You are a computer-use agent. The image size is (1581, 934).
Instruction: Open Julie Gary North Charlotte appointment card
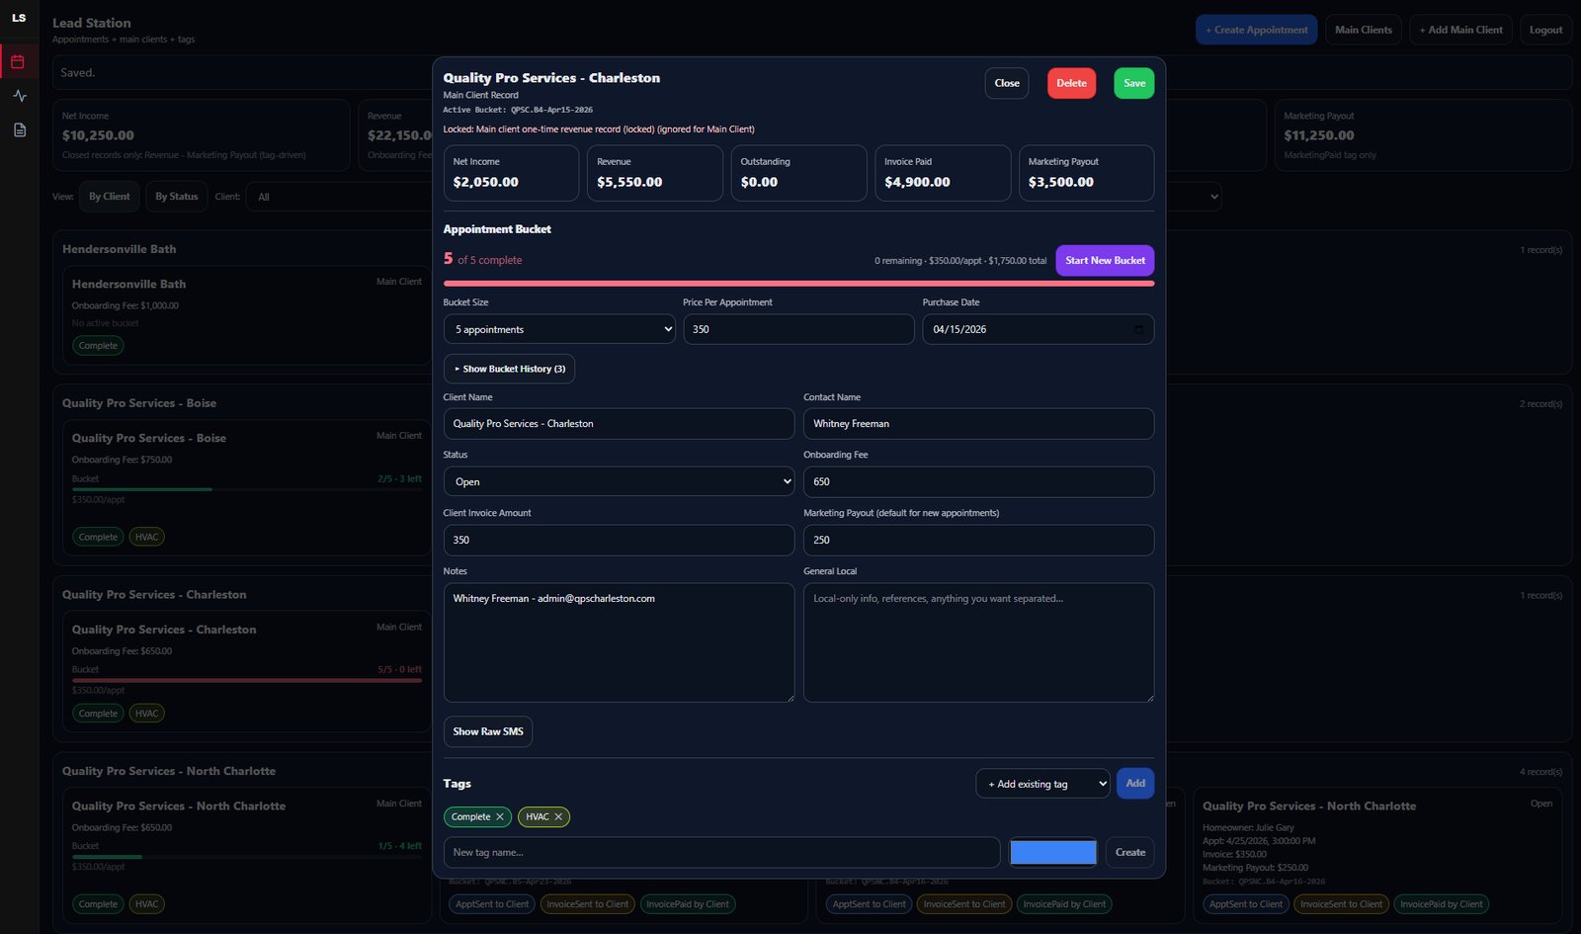1377,855
